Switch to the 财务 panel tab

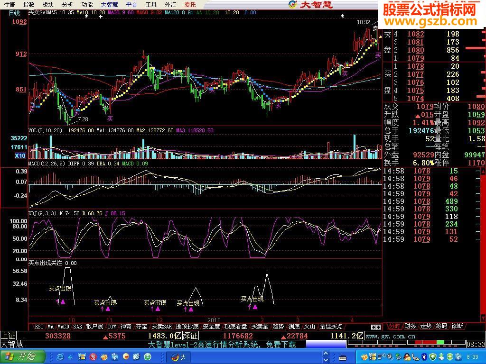410,326
